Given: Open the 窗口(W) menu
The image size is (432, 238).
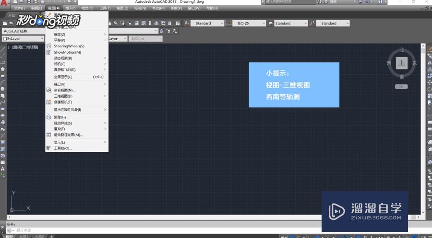Looking at the screenshot, I should tap(194, 8).
